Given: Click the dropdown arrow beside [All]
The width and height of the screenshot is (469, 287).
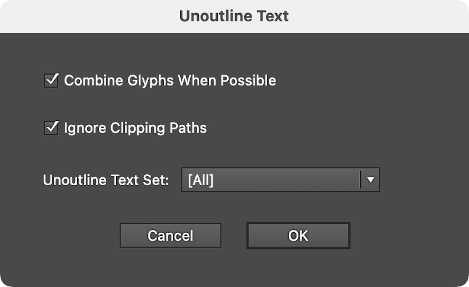Looking at the screenshot, I should [x=370, y=180].
